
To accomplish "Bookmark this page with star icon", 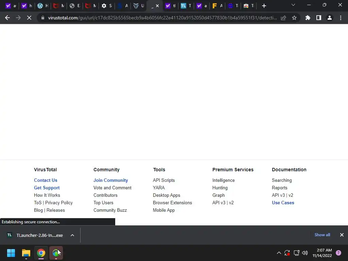I will point(294,18).
